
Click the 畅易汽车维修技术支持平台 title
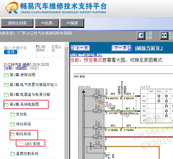point(63,6)
